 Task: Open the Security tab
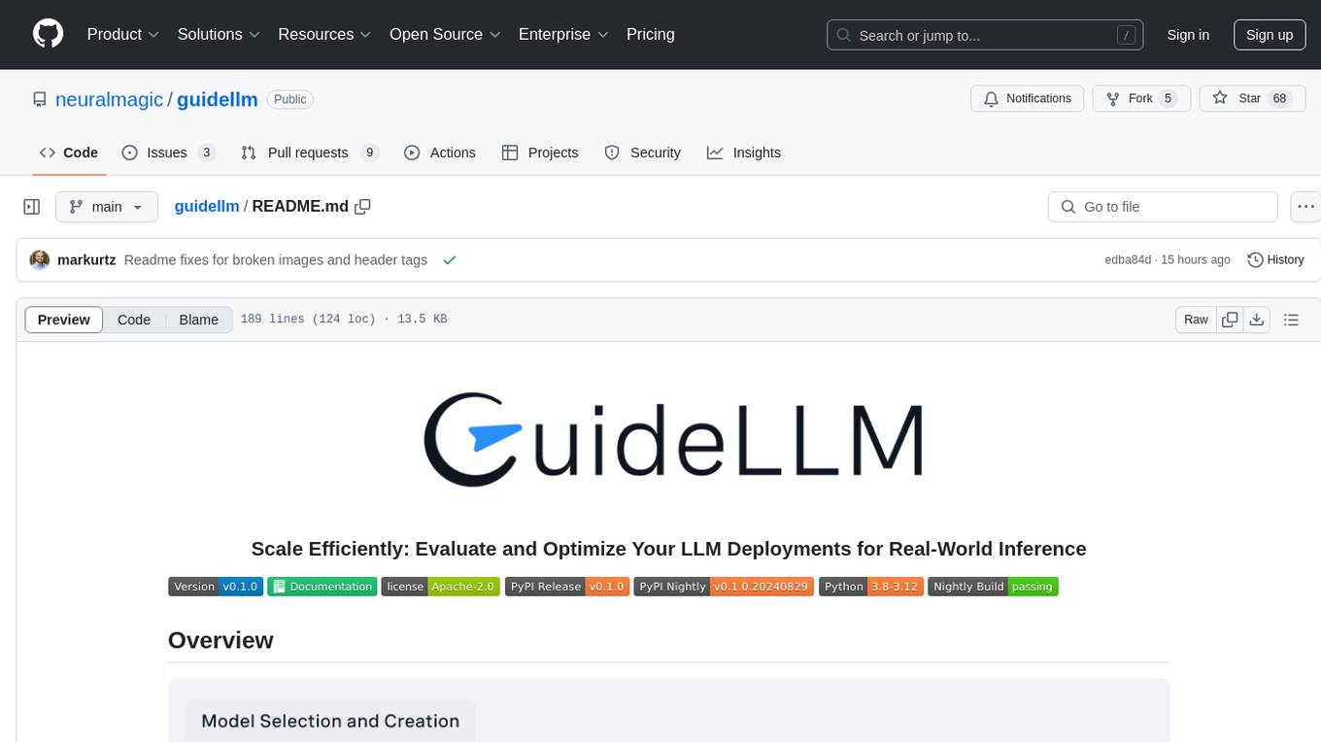642,152
